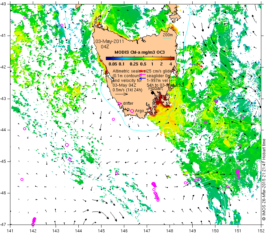Click the black Hobart city dot marker

(153, 93)
